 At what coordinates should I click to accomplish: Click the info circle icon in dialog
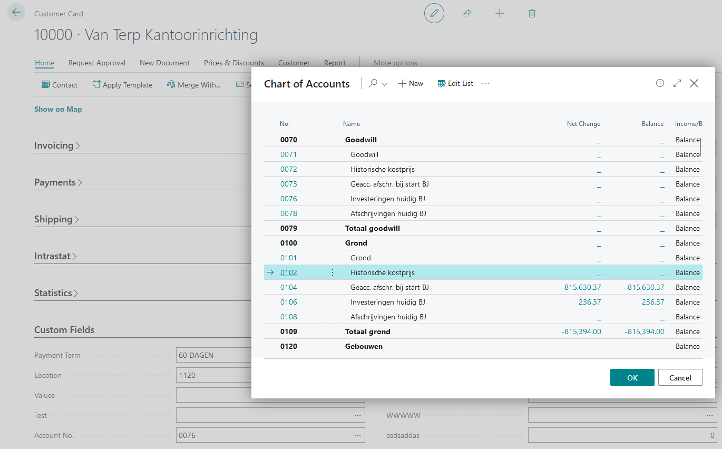point(660,83)
